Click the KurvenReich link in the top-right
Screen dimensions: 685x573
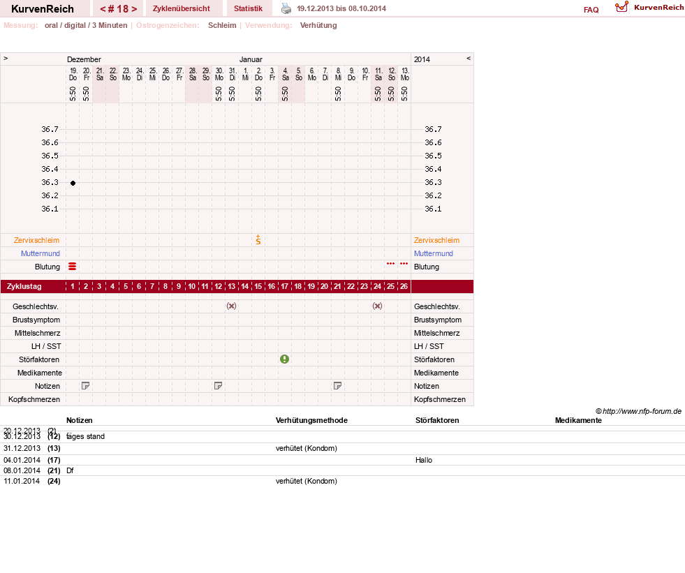658,8
